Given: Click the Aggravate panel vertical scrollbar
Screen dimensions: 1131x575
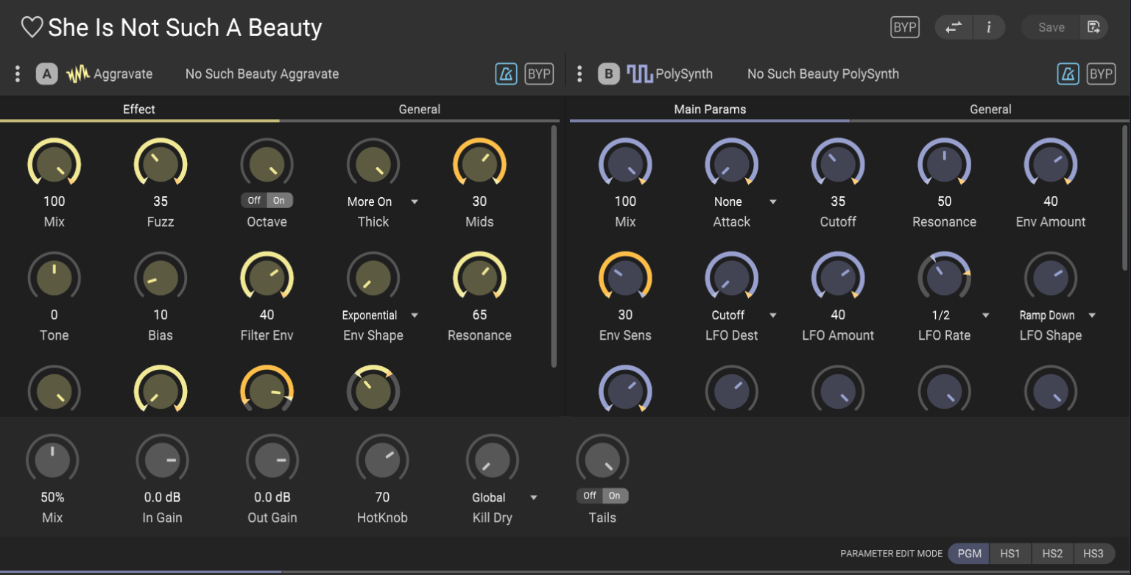Looking at the screenshot, I should pyautogui.click(x=554, y=246).
